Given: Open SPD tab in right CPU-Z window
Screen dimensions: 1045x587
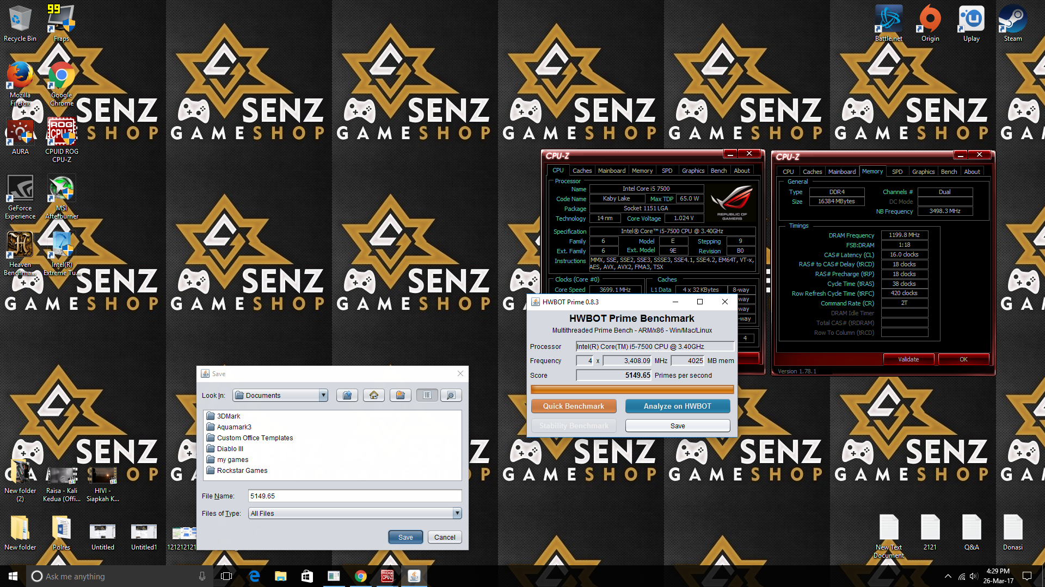Looking at the screenshot, I should [897, 172].
